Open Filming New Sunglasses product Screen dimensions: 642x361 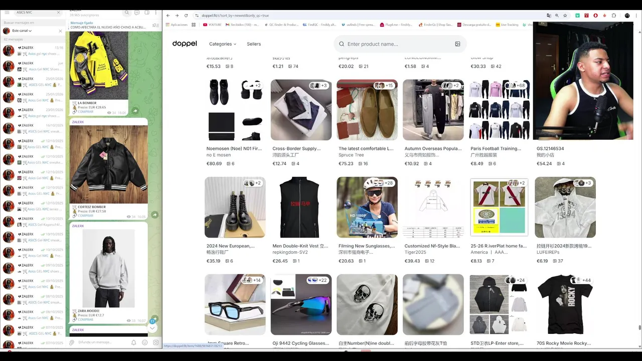[367, 207]
